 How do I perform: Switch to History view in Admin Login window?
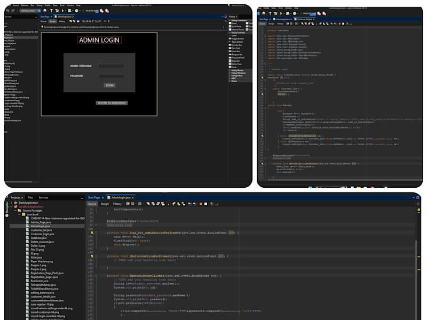pyautogui.click(x=62, y=21)
